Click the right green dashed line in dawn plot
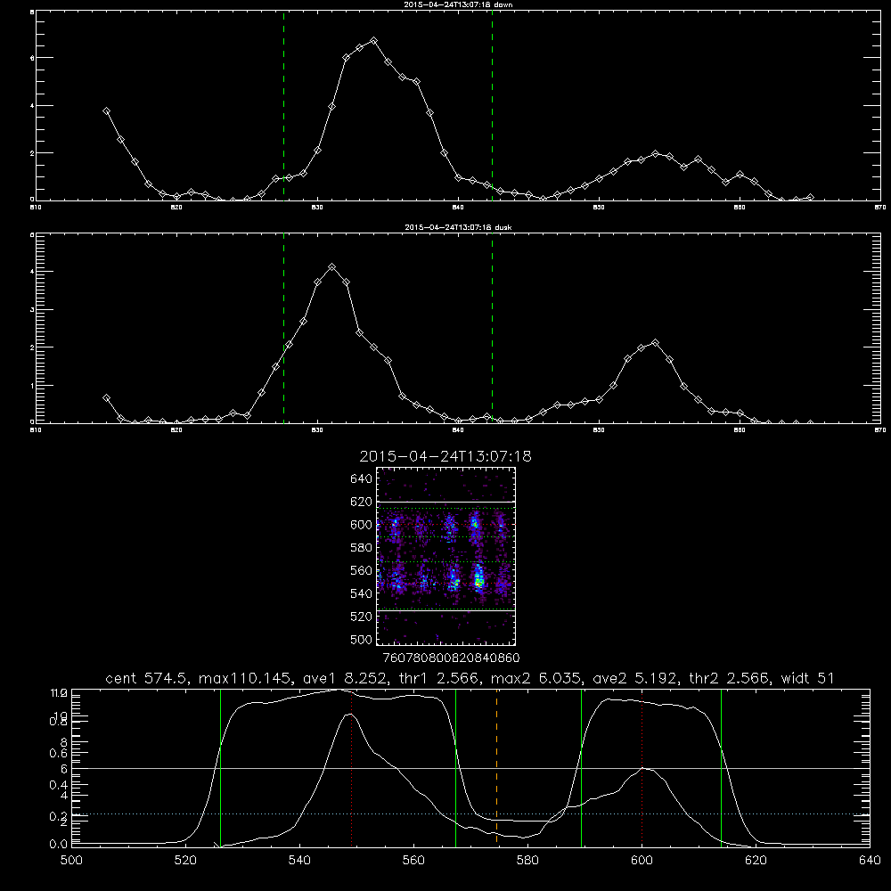The height and width of the screenshot is (891, 891). point(492,106)
